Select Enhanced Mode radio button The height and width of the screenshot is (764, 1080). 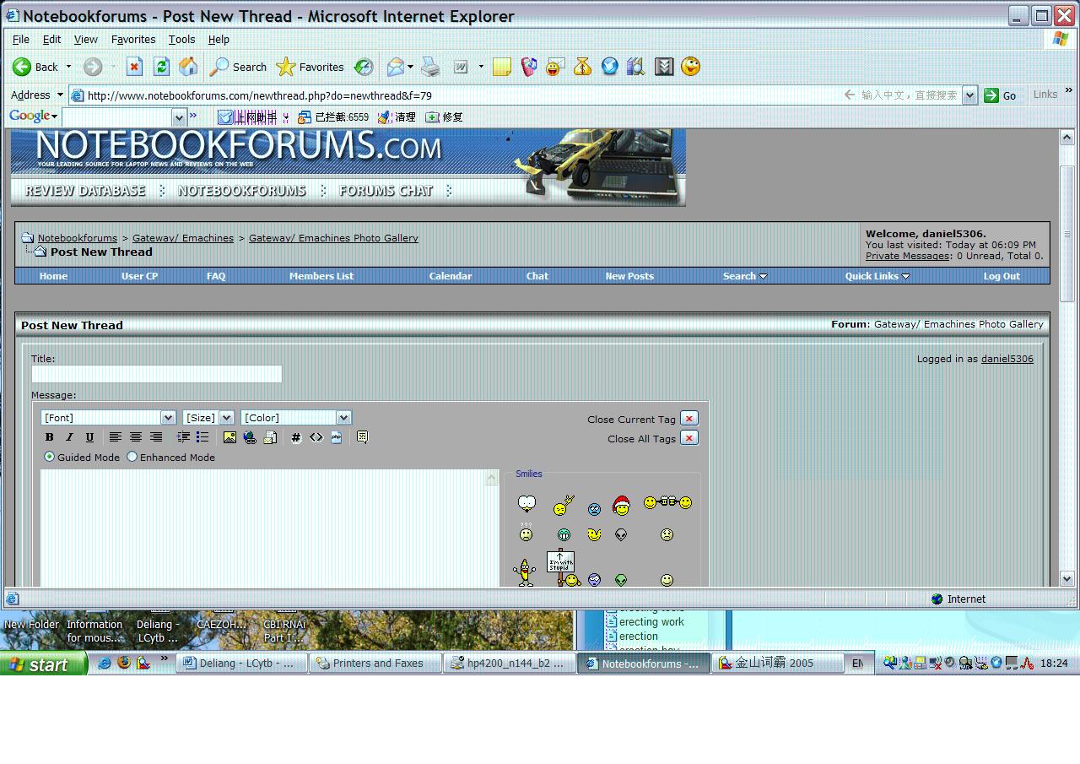click(x=132, y=457)
